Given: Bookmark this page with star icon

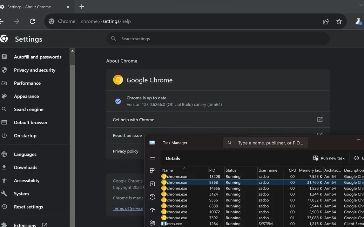Looking at the screenshot, I should 339,21.
